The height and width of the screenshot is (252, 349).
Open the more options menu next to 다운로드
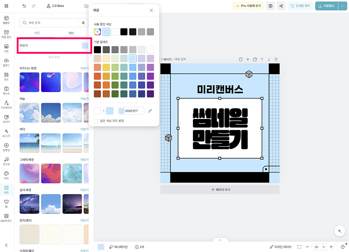[343, 6]
